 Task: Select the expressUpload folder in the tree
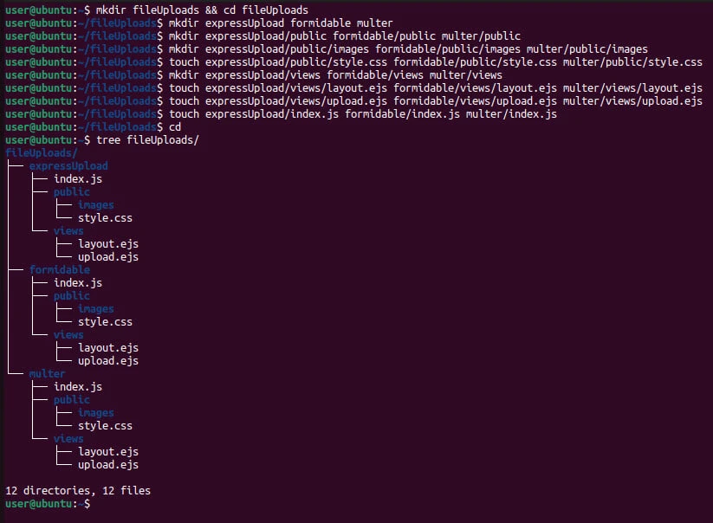[x=68, y=165]
